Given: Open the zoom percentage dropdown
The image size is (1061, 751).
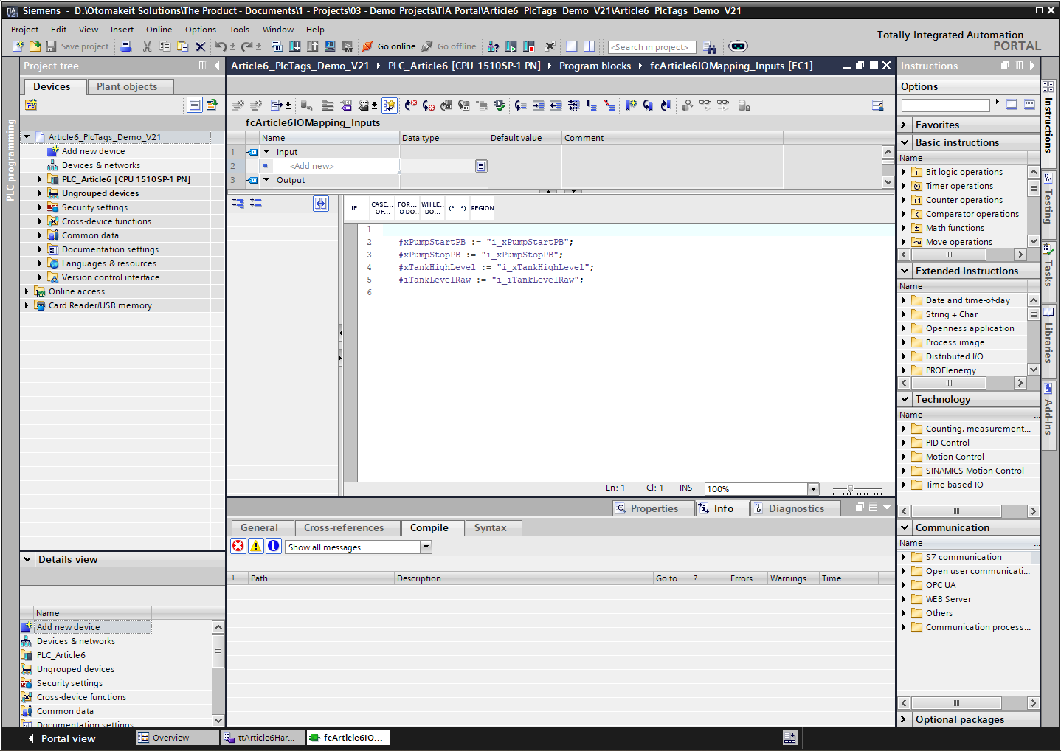Looking at the screenshot, I should (x=813, y=489).
